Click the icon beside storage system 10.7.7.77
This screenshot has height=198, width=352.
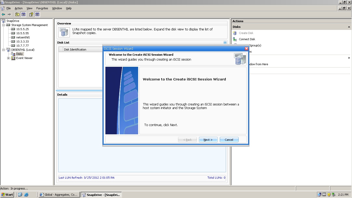pos(13,46)
